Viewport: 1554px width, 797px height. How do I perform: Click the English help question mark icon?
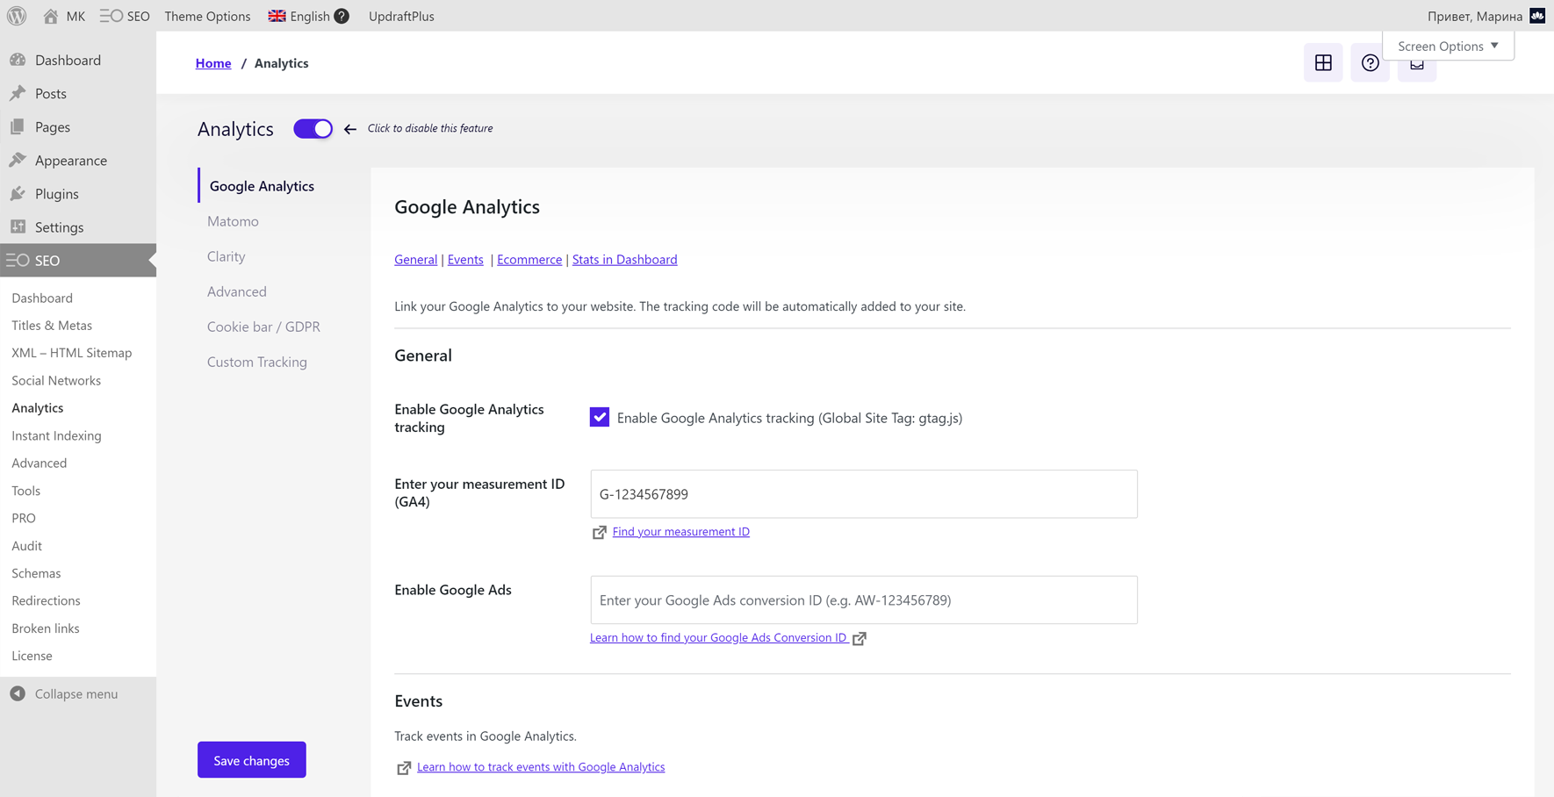tap(342, 16)
